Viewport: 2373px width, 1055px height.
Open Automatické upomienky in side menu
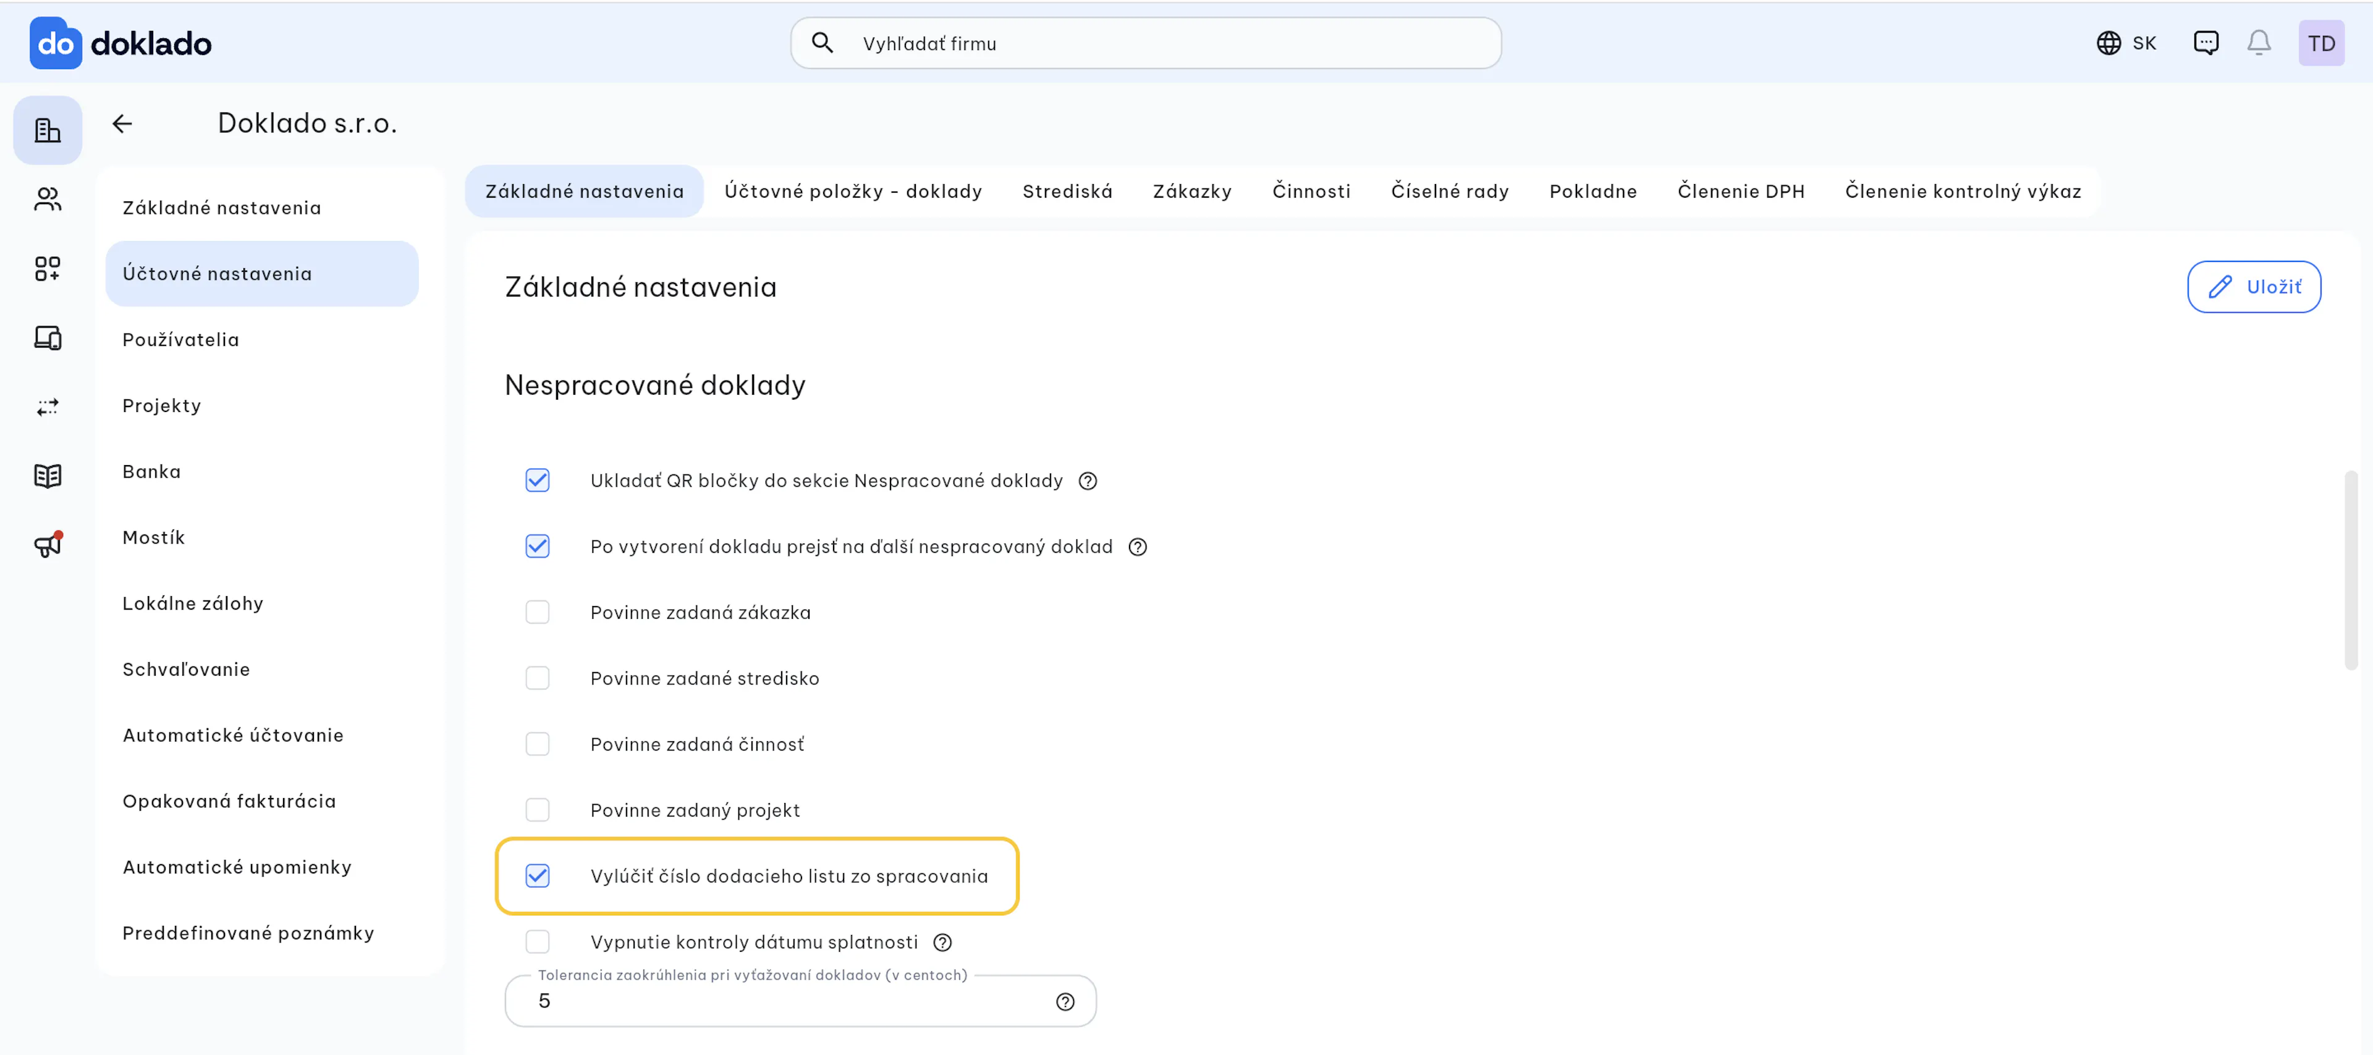pyautogui.click(x=261, y=867)
